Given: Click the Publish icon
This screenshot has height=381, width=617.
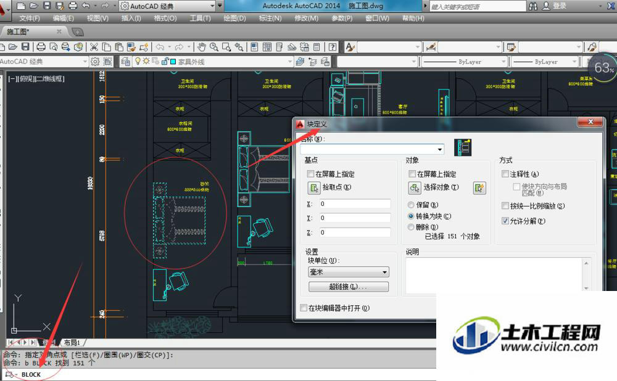Looking at the screenshot, I should coord(66,47).
